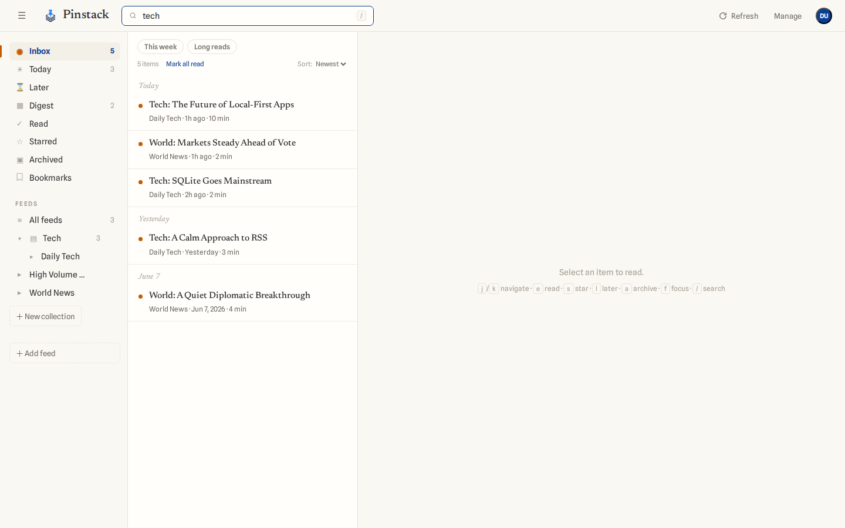The height and width of the screenshot is (528, 845).
Task: Click the Refresh circular arrow icon
Action: coord(723,16)
